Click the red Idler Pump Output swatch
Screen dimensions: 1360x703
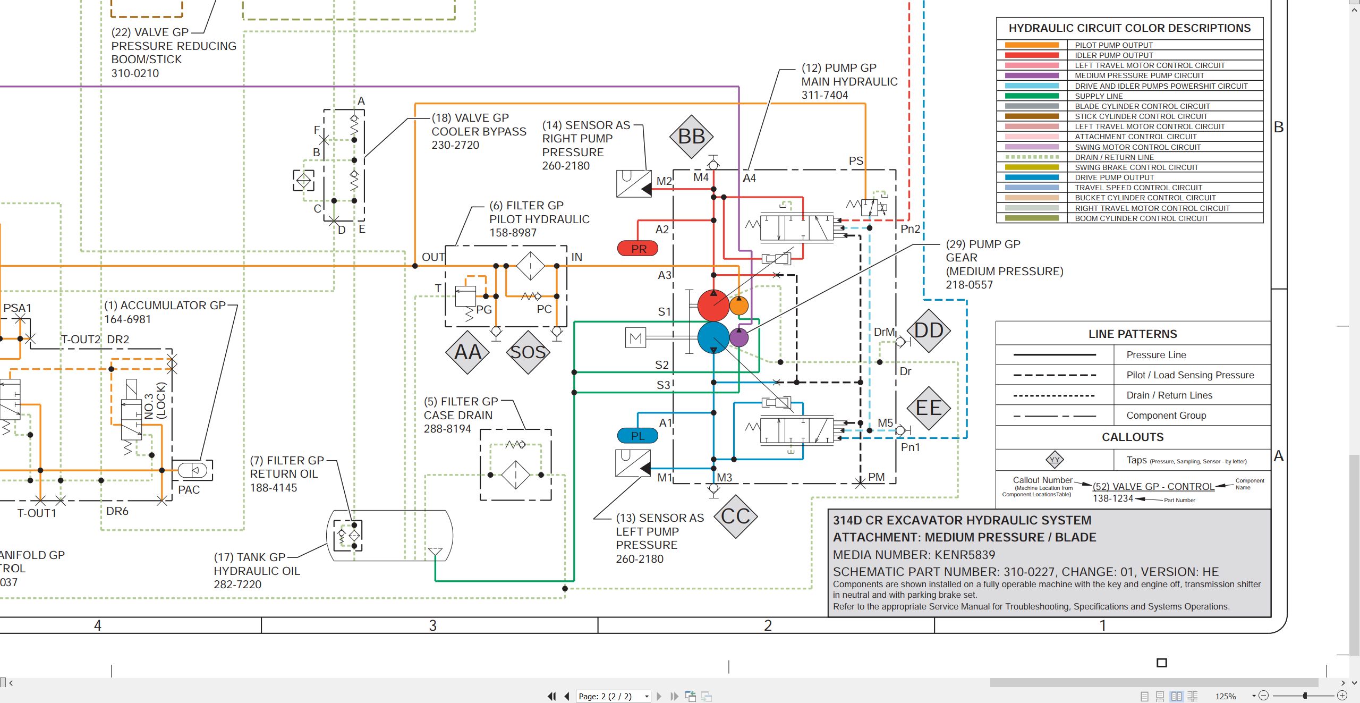click(x=1032, y=55)
